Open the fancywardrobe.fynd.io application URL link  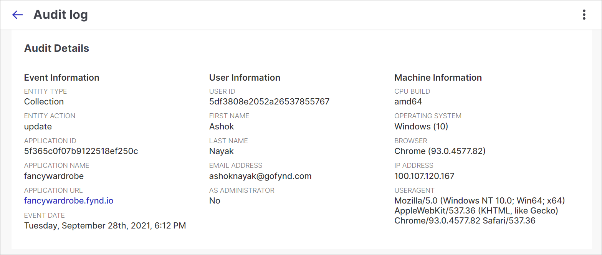(69, 201)
